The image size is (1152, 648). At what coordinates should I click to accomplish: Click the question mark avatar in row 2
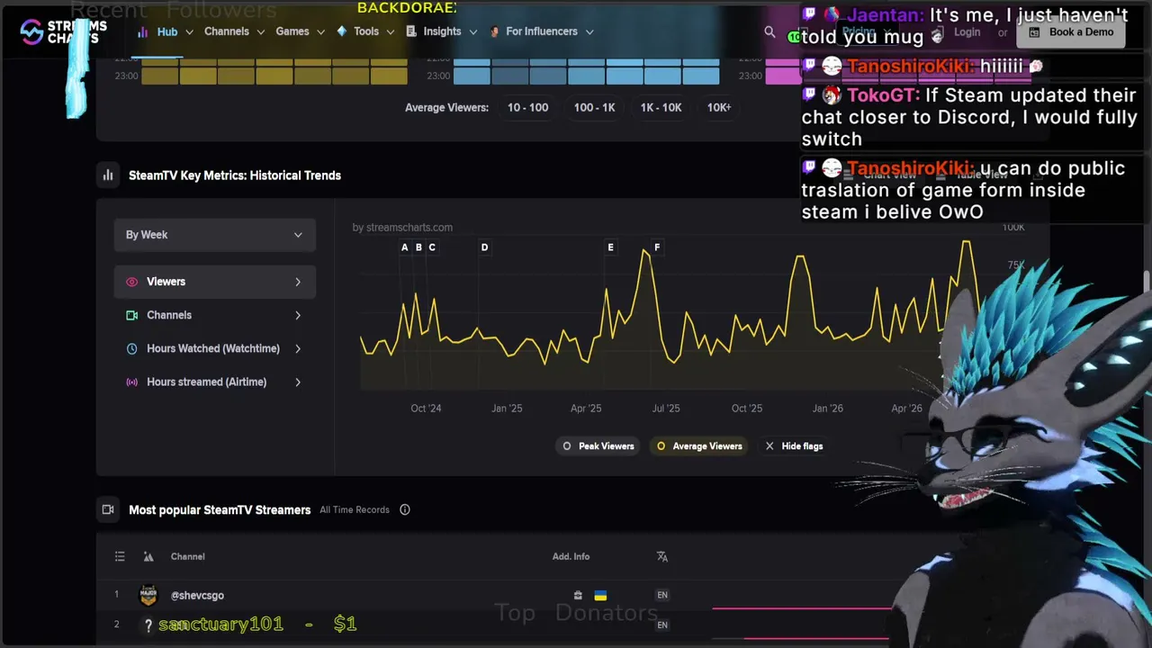pos(148,625)
